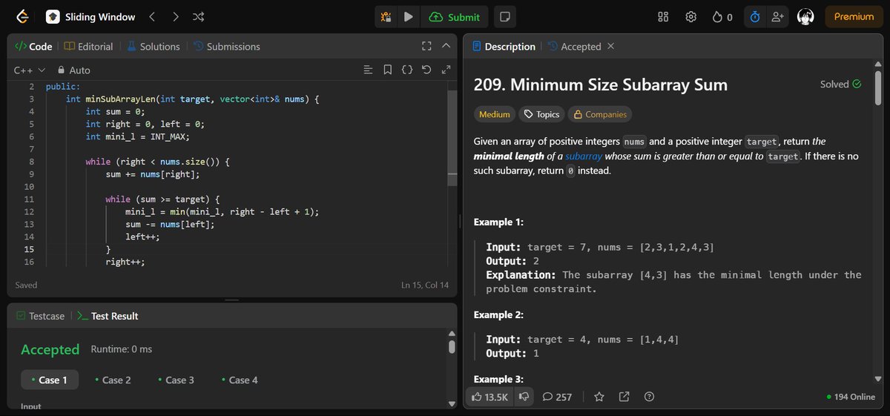Click the format code lines icon

click(368, 70)
